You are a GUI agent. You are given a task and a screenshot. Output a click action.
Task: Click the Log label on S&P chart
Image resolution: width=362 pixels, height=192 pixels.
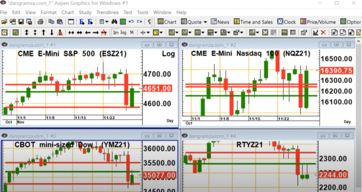tap(168, 54)
